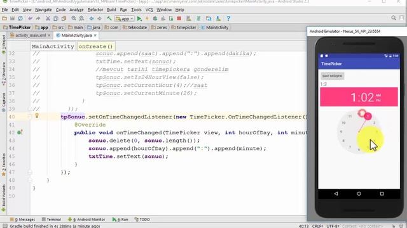Click the src breadcrumb folder
Viewport: 407px width, 228px height.
coord(58,27)
